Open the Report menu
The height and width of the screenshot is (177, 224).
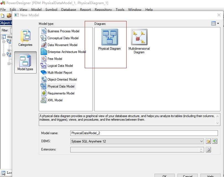(x=85, y=10)
